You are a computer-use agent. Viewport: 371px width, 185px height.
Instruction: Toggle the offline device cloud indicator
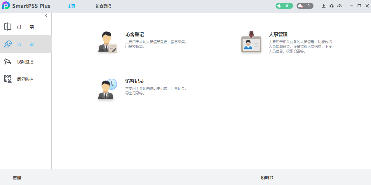coord(301,6)
